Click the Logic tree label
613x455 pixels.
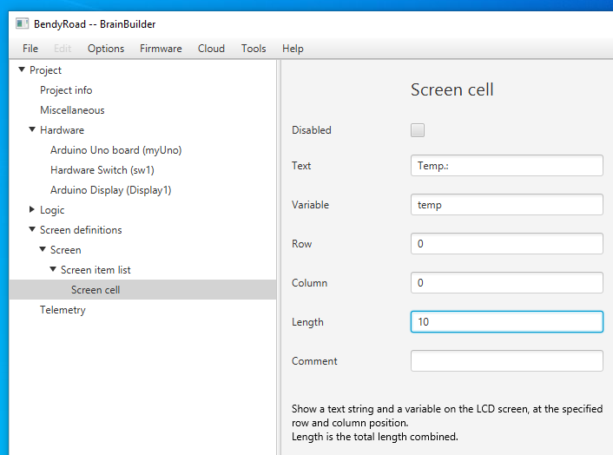pos(52,210)
